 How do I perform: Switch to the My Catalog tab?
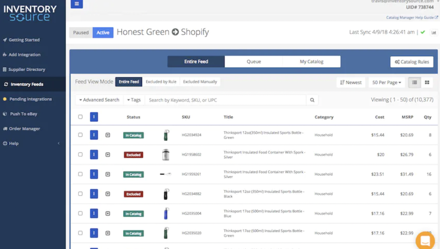click(x=311, y=62)
